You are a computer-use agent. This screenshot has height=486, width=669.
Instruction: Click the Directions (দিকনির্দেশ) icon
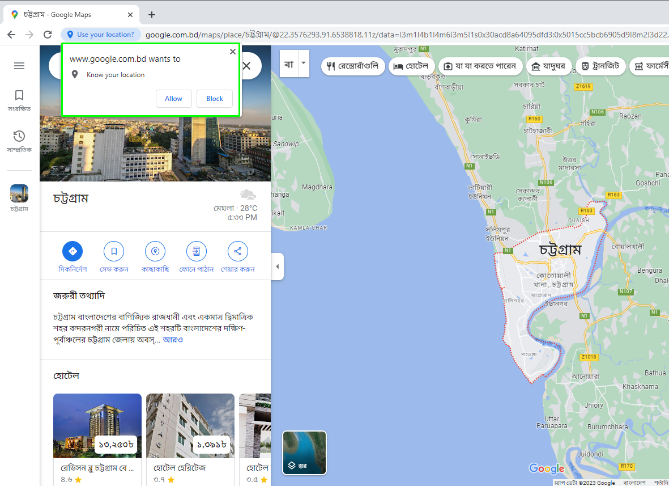point(73,251)
